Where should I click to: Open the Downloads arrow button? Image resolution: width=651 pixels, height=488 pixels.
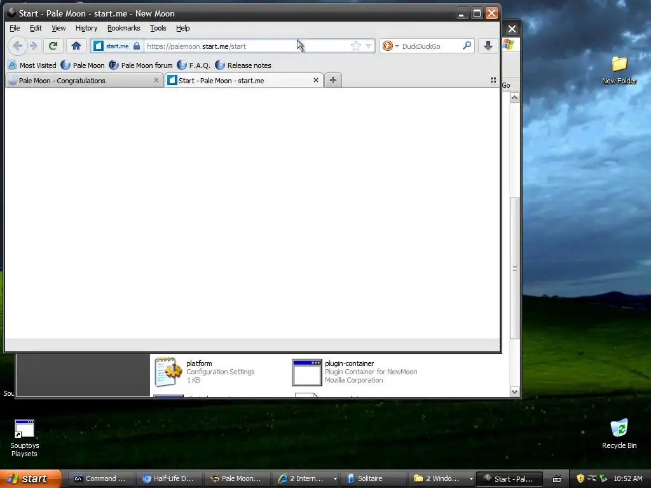(x=488, y=46)
